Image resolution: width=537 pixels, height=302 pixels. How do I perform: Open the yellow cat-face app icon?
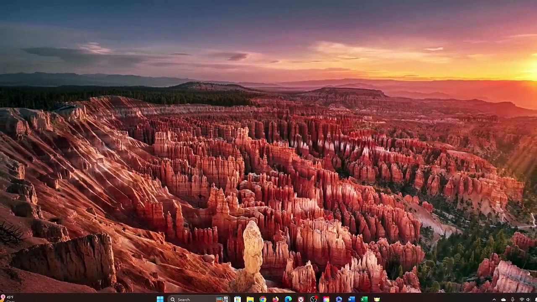click(x=377, y=299)
